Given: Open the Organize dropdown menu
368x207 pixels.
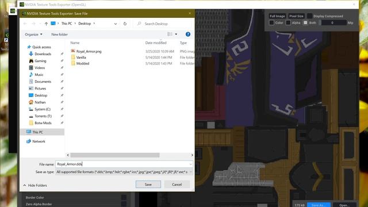Looking at the screenshot, I should [33, 34].
